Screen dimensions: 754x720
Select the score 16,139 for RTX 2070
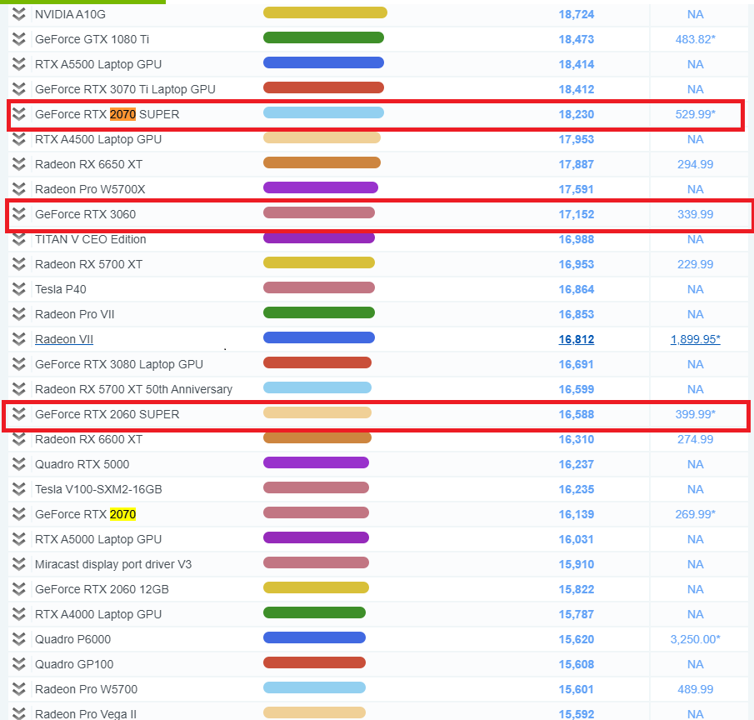tap(576, 515)
